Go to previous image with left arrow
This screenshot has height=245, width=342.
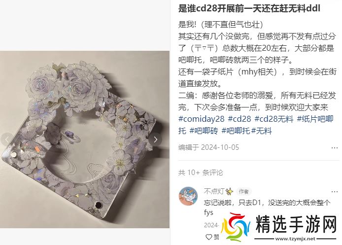6,140
